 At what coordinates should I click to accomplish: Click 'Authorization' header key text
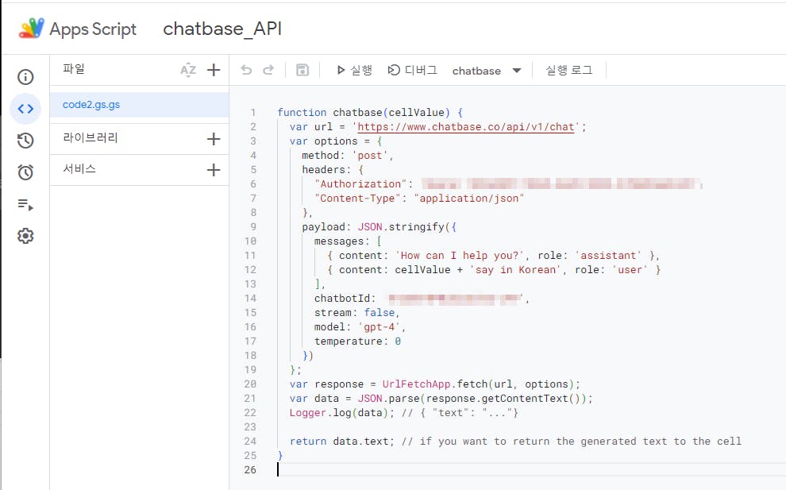pyautogui.click(x=360, y=184)
